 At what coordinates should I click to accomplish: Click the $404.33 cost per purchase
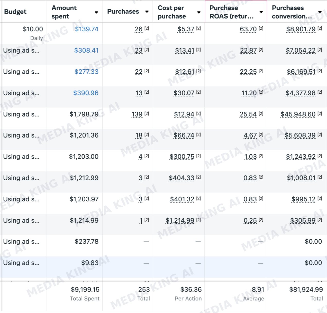tap(181, 178)
